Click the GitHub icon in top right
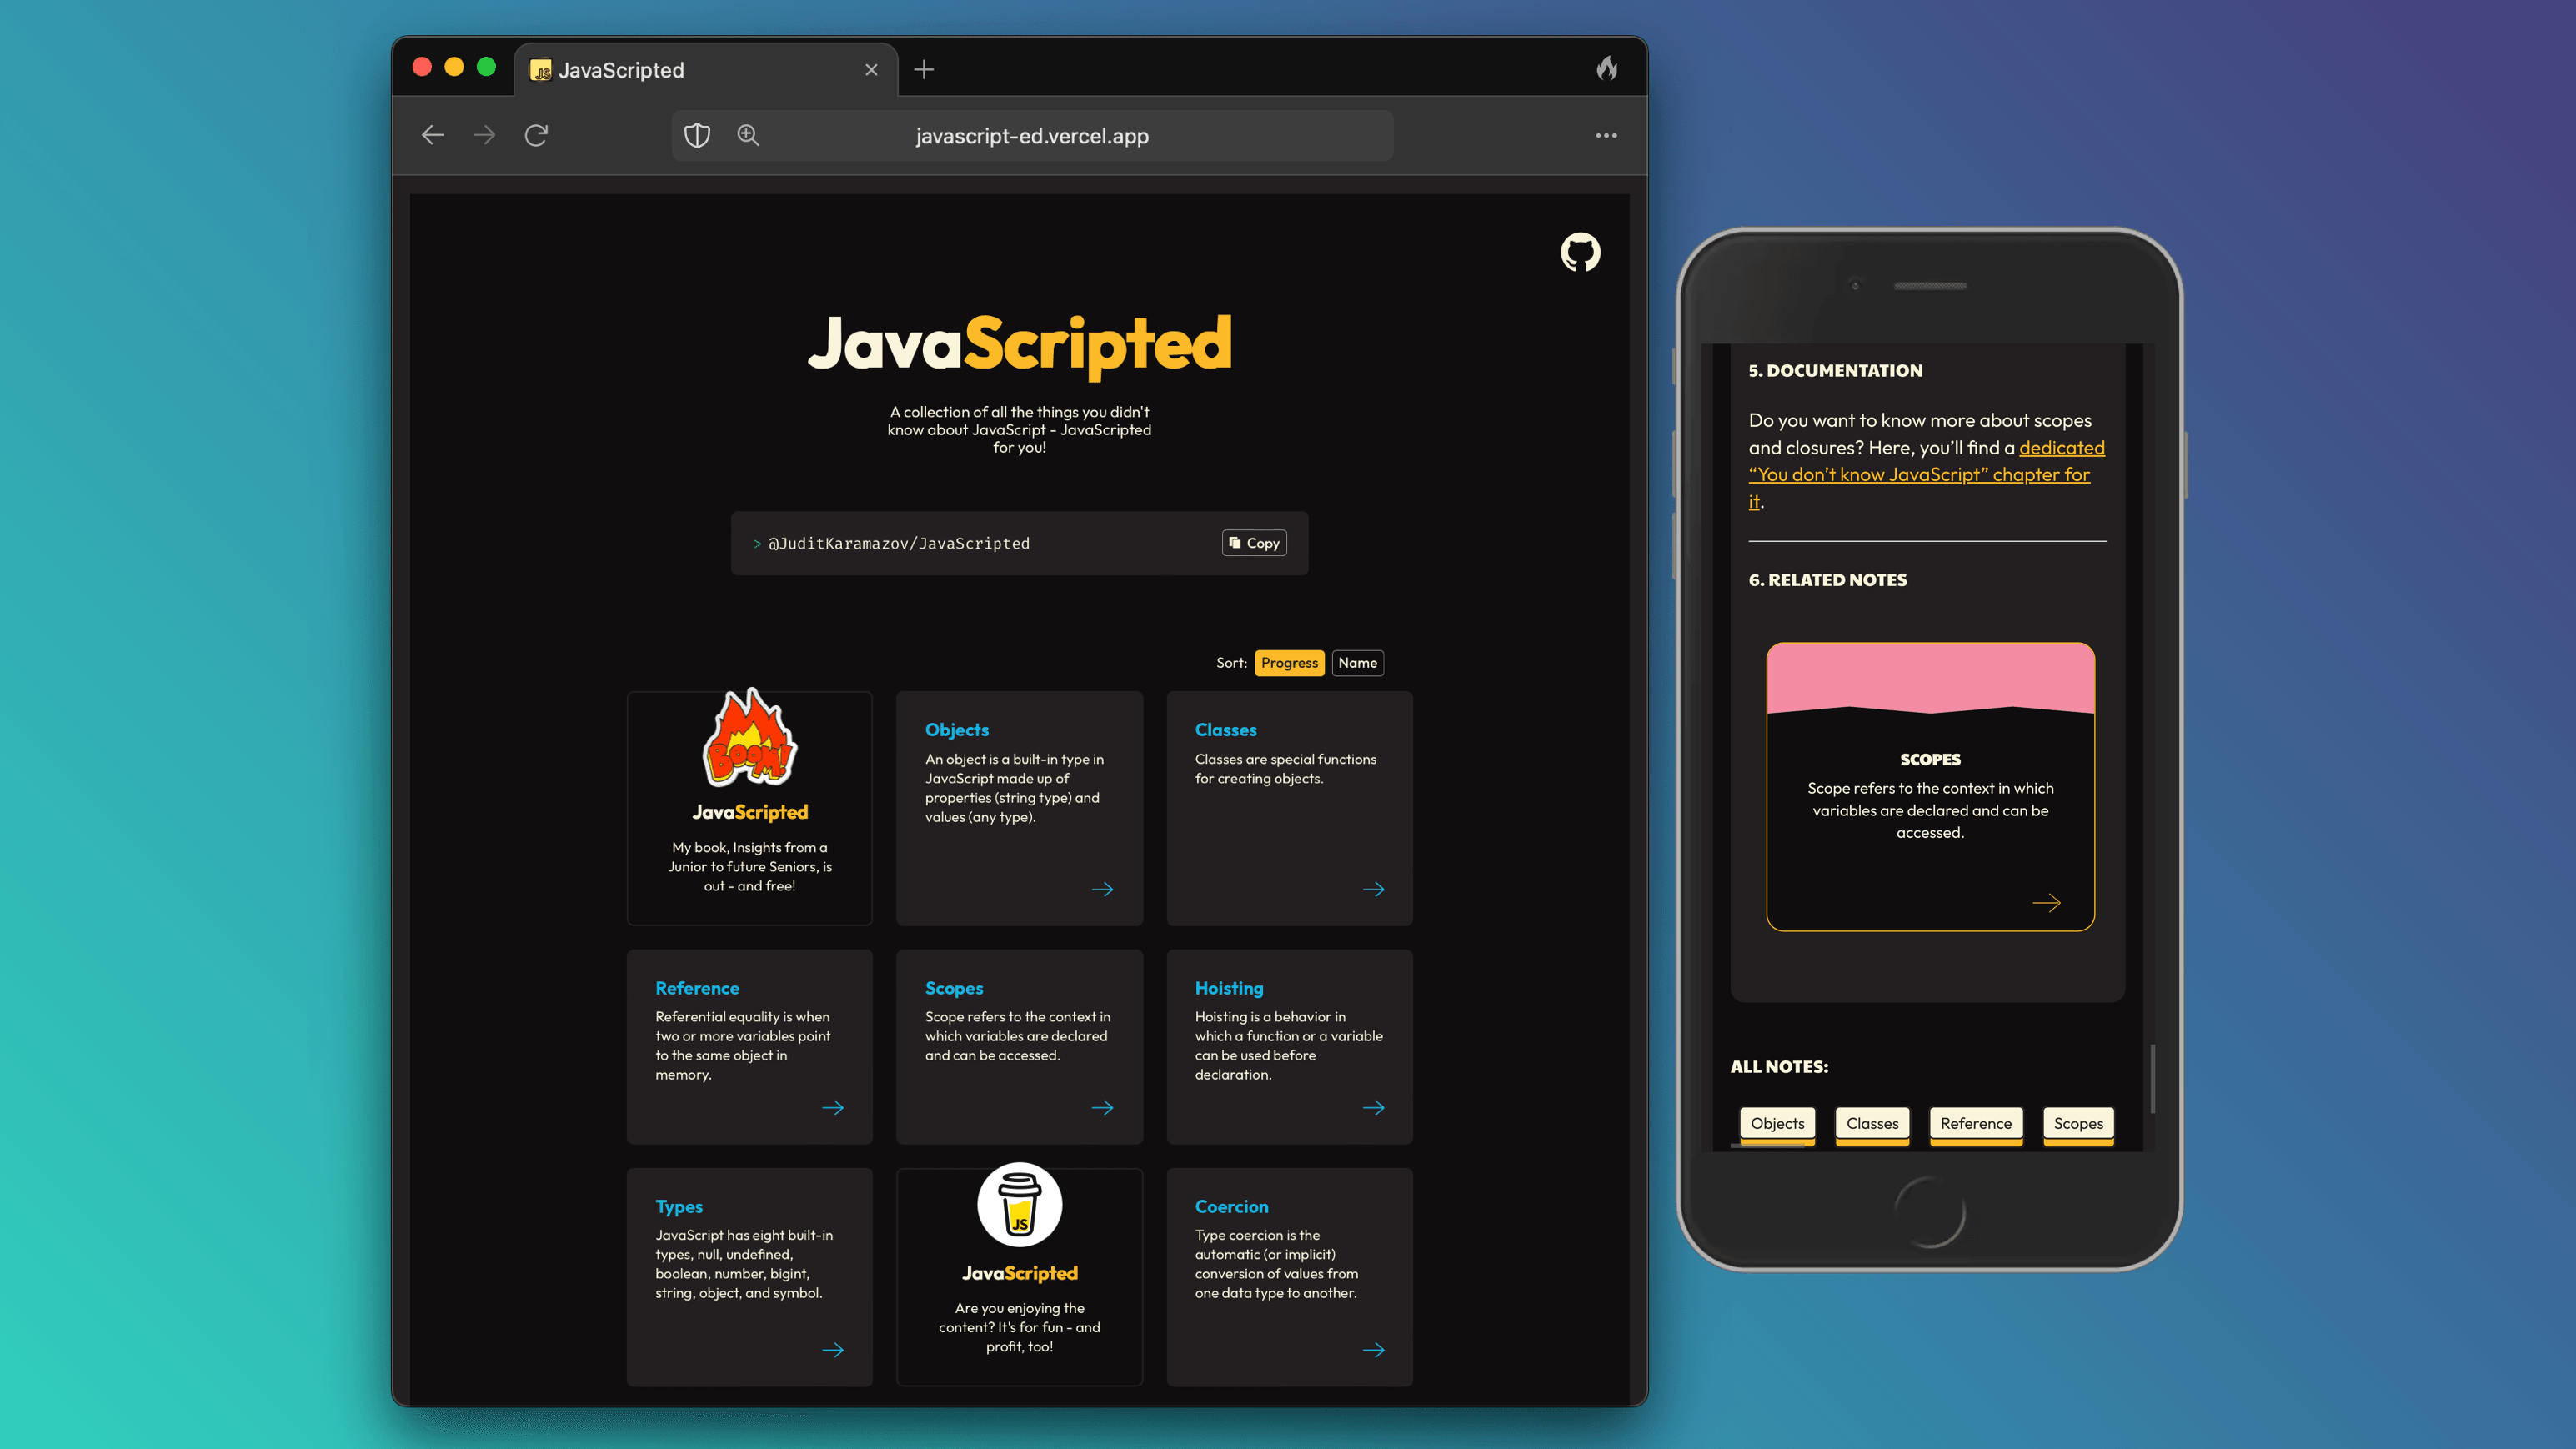 tap(1580, 251)
